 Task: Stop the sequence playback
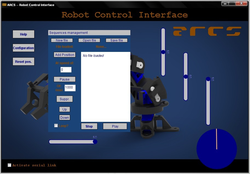pos(89,126)
